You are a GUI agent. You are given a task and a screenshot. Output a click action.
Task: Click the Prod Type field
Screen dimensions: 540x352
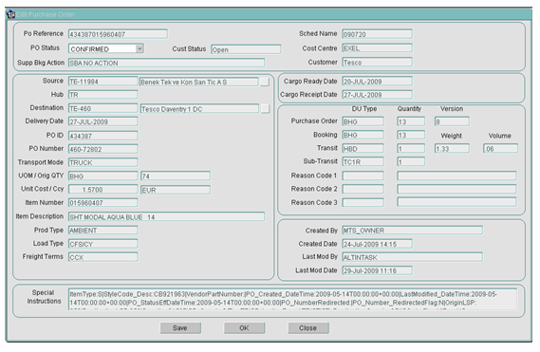click(103, 231)
